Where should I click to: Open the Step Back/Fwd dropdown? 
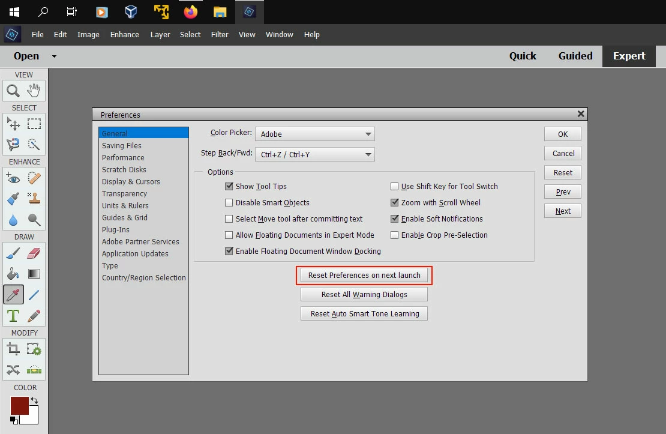coord(315,154)
